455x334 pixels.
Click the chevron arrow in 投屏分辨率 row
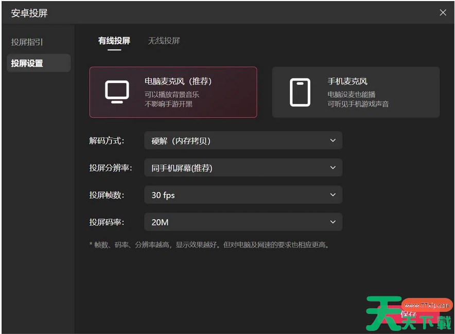click(333, 168)
